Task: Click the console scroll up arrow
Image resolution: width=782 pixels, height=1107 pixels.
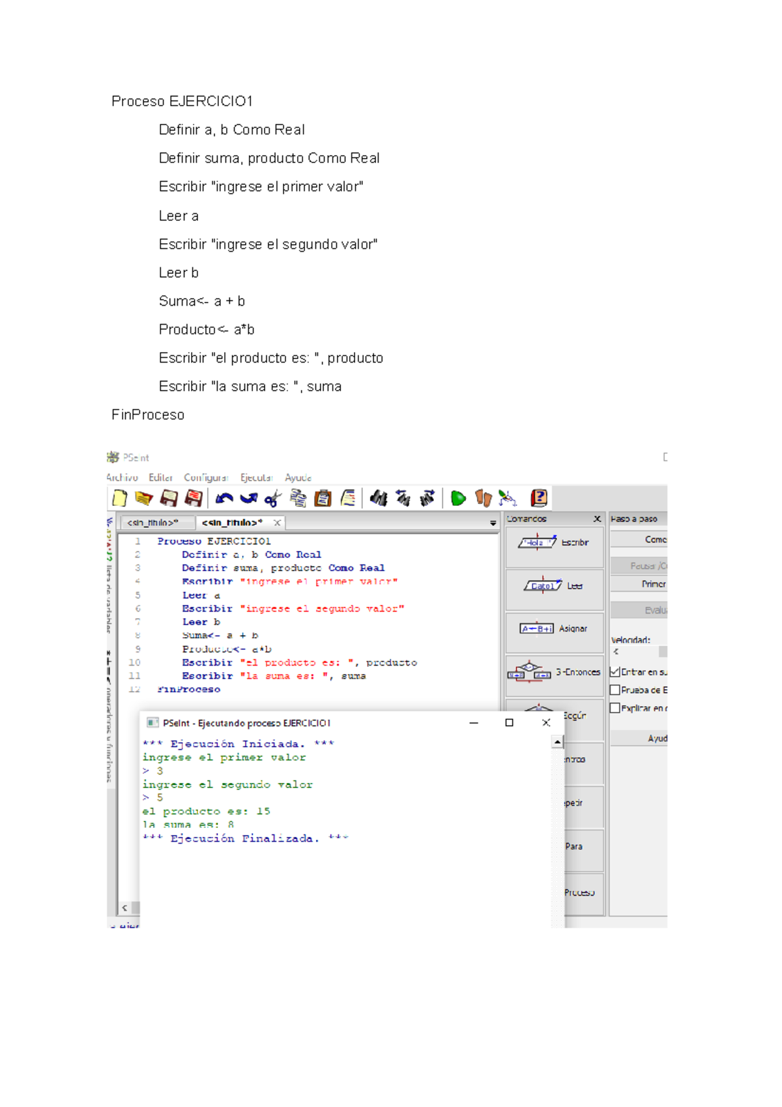Action: pos(557,742)
